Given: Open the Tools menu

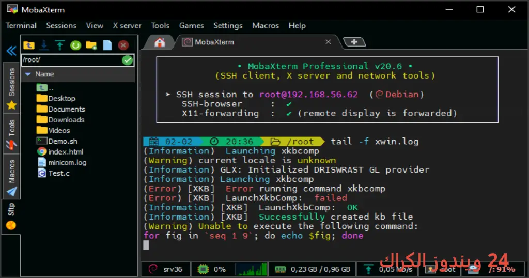Looking at the screenshot, I should coord(160,26).
